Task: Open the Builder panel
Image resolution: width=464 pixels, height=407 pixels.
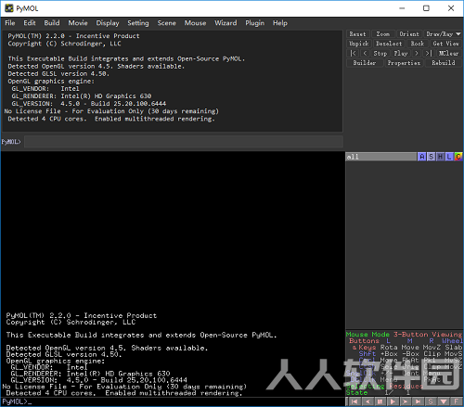Action: click(x=365, y=63)
